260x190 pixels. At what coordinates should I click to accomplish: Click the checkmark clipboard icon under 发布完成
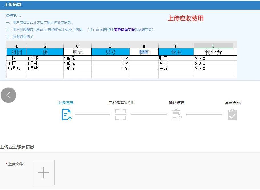pos(232,114)
